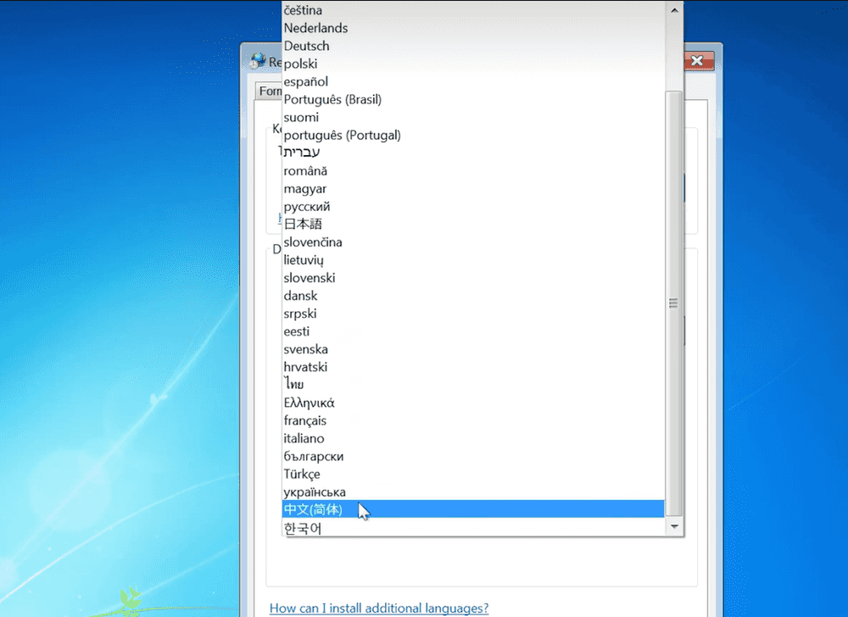The image size is (848, 617).
Task: Choose 한국어 from the language dropdown
Action: point(303,529)
